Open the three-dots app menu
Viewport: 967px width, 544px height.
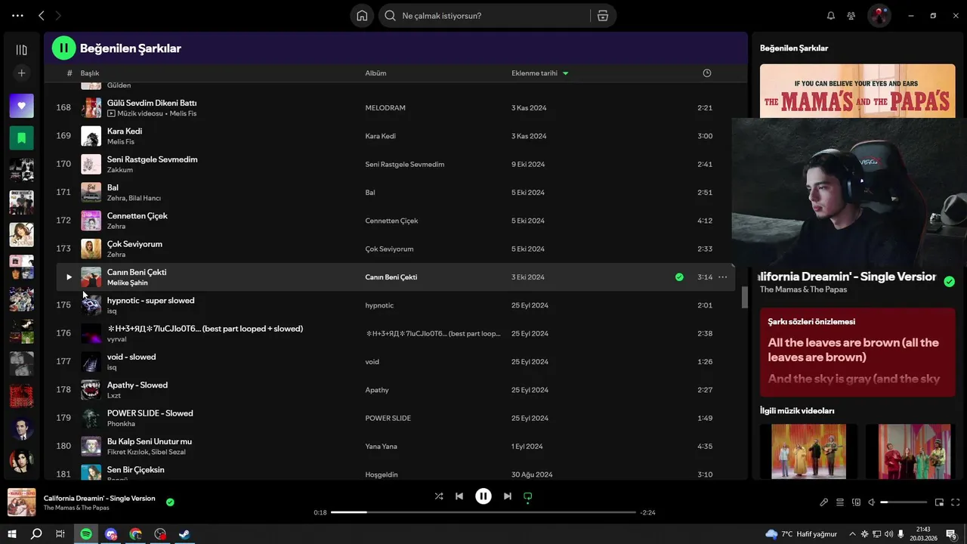point(17,16)
